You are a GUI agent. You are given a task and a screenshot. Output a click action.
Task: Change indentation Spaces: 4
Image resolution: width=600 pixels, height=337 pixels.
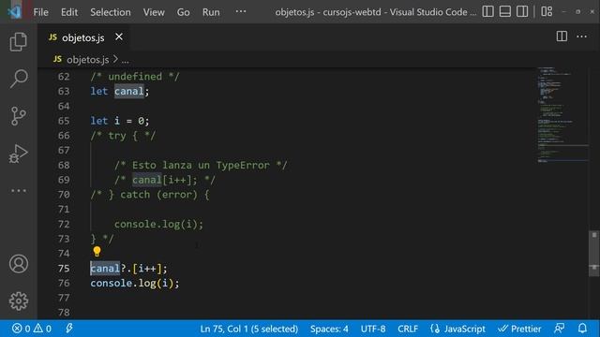(x=329, y=329)
